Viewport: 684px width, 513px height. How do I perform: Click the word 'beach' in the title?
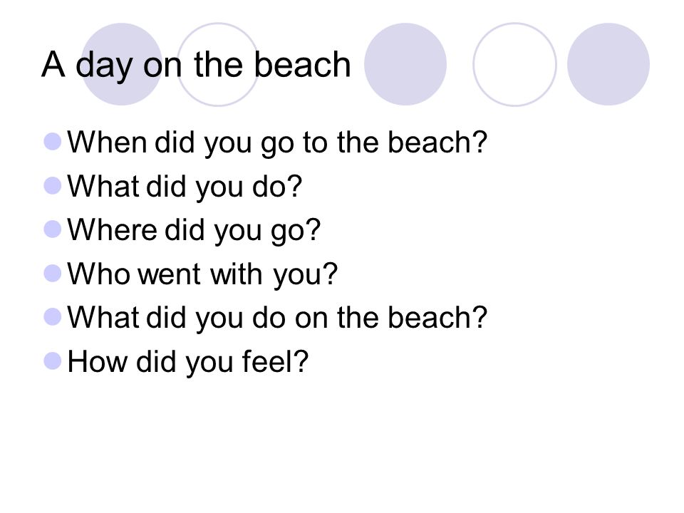point(303,64)
